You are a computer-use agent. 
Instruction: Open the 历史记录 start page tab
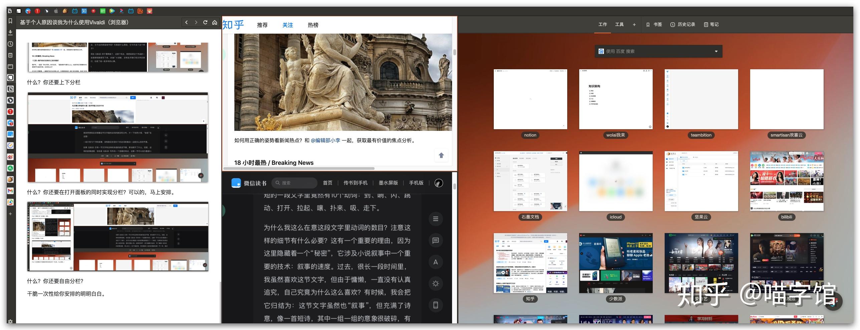pyautogui.click(x=683, y=24)
